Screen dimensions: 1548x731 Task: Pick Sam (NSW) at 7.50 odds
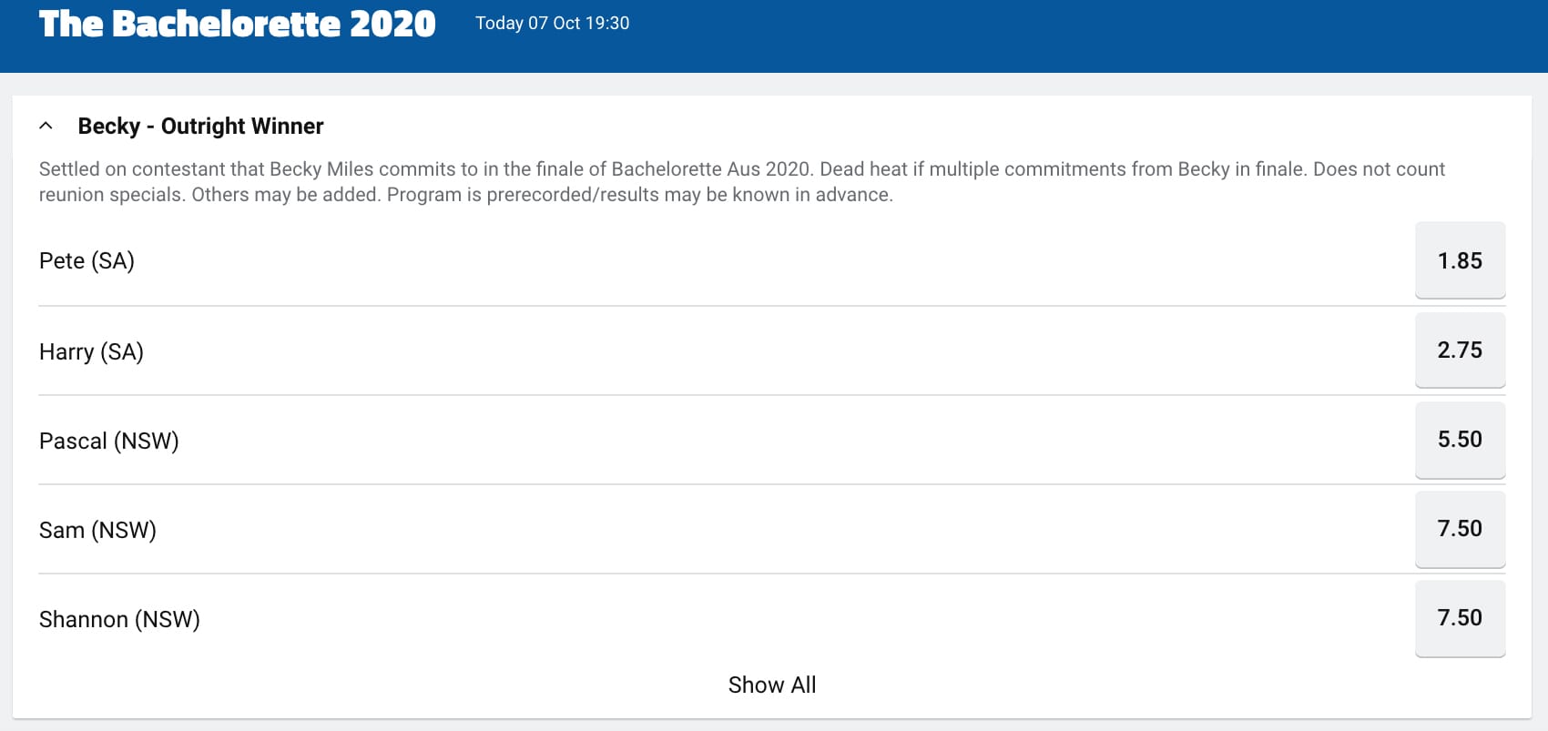click(x=1460, y=528)
